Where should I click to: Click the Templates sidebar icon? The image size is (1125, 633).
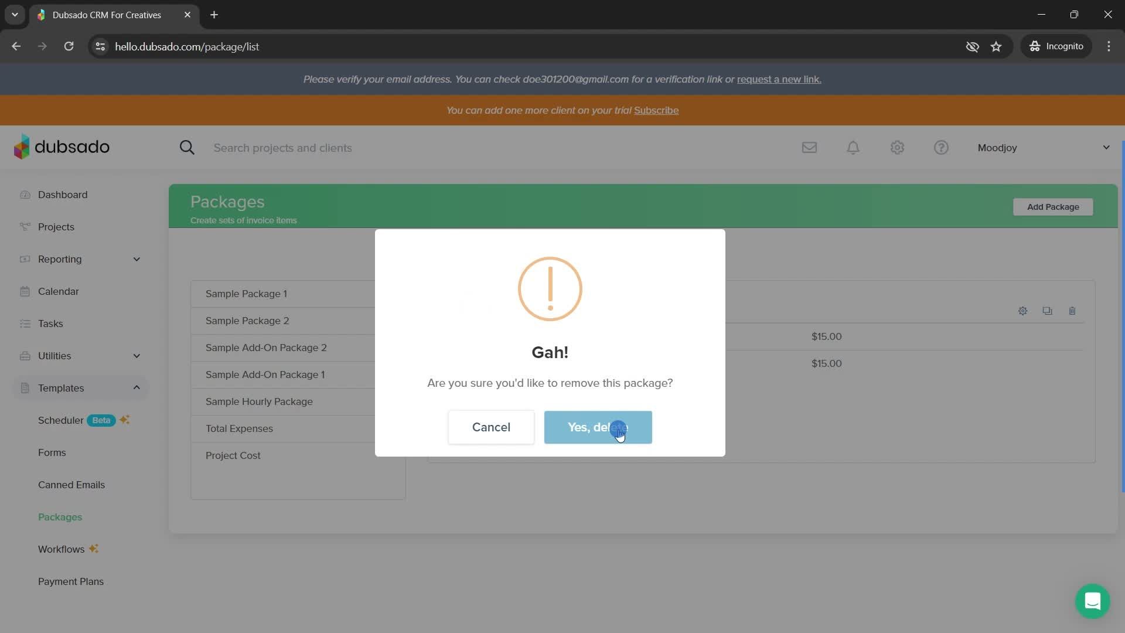point(25,388)
